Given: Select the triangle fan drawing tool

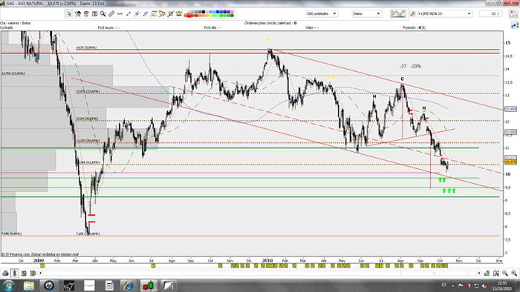Looking at the screenshot, I should point(162,14).
